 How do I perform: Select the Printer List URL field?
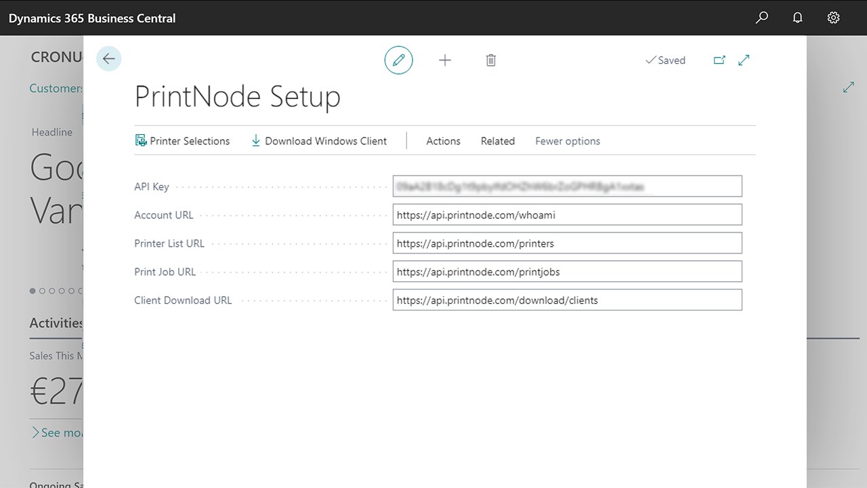point(567,243)
